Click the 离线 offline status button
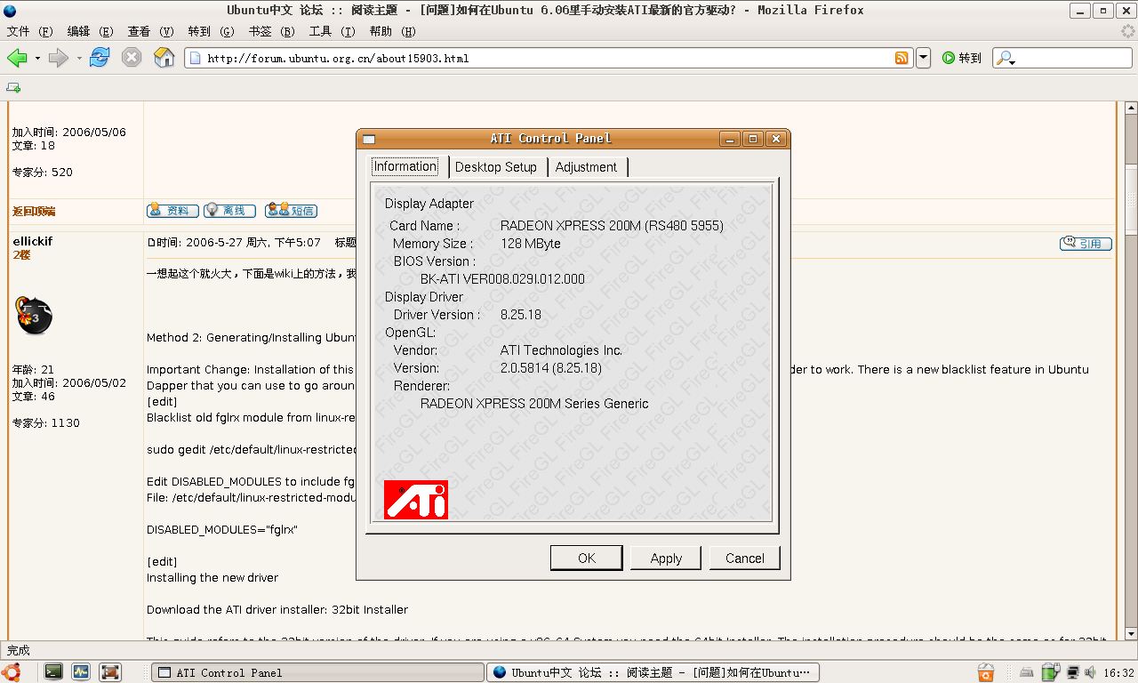Viewport: 1138px width, 683px height. pos(229,211)
